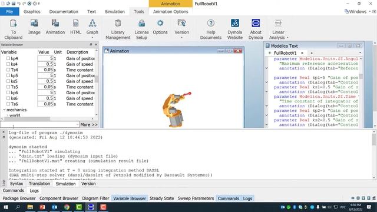The height and width of the screenshot is (212, 377).
Task: Click the Simulate icon in quick access toolbar
Action: tap(29, 4)
